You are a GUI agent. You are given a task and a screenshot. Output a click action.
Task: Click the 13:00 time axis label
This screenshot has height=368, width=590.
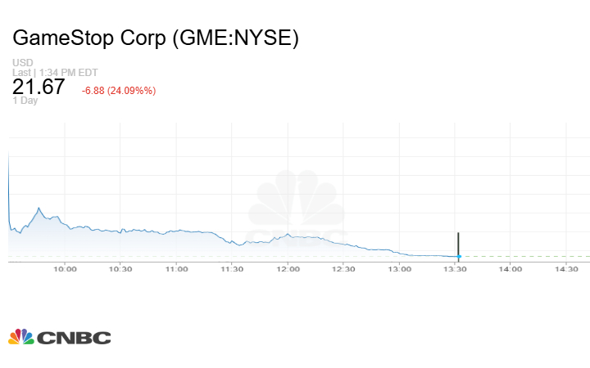[x=399, y=268]
